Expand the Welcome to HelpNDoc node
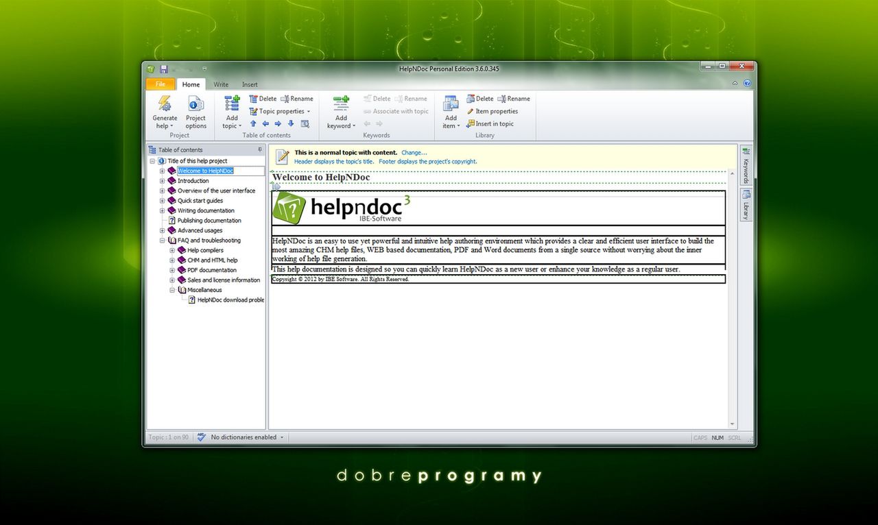The width and height of the screenshot is (878, 525). click(x=163, y=171)
